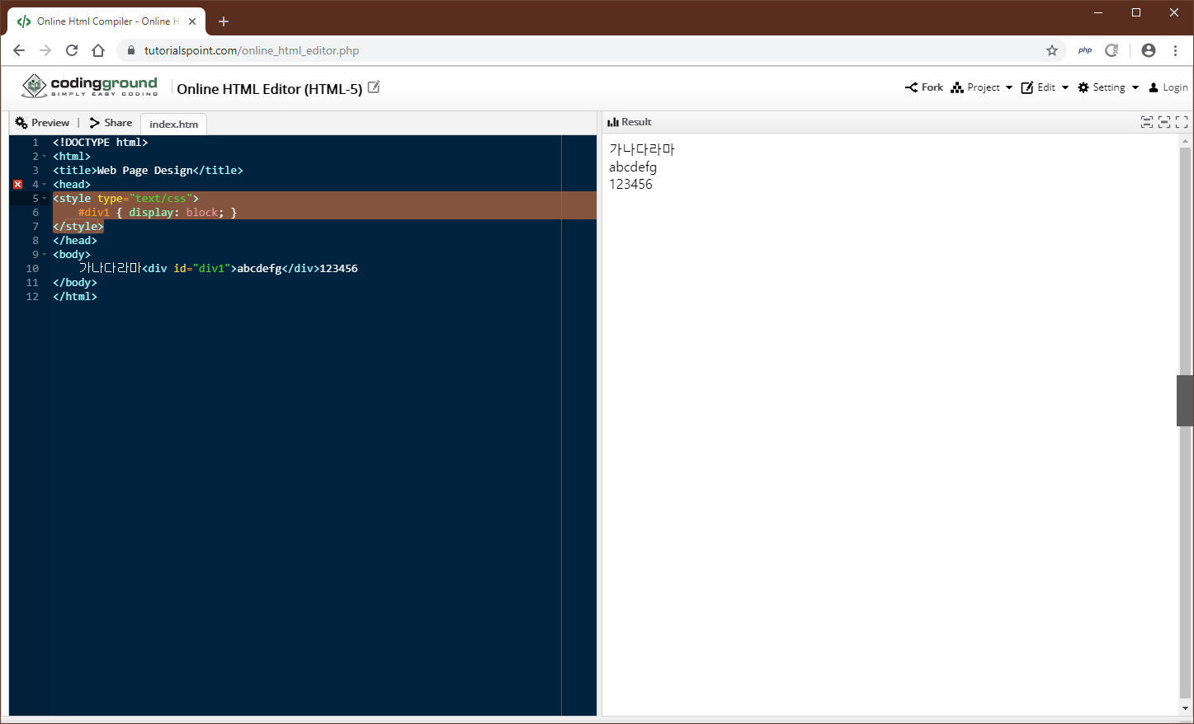Screen dimensions: 1194x724
Task: Collapse the body tag fold on line 9
Action: [44, 255]
